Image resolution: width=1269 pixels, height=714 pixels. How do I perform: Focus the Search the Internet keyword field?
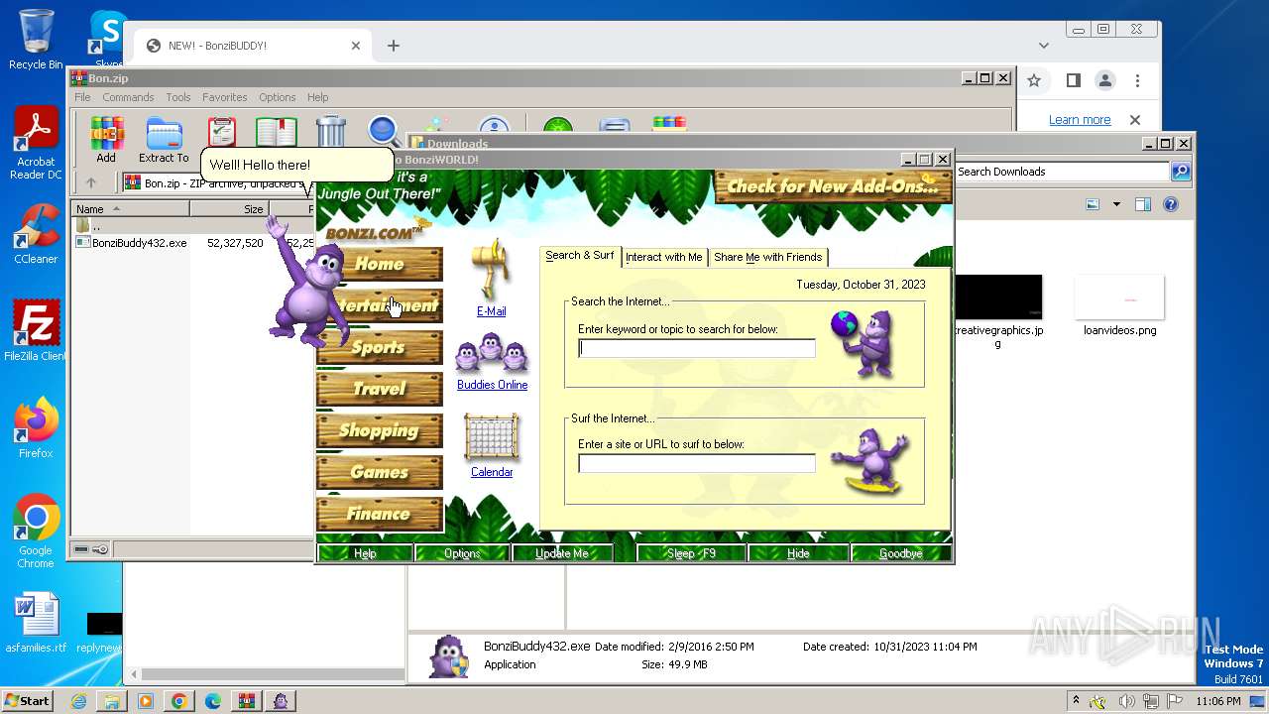697,348
